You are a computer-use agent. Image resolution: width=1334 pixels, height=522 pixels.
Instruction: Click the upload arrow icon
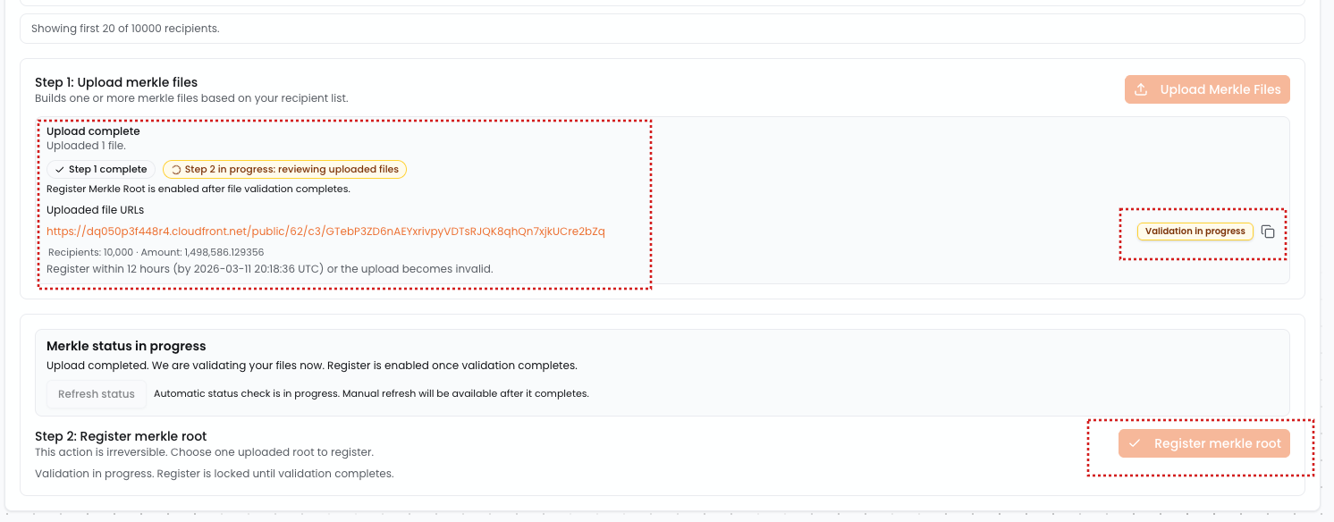pos(1141,89)
